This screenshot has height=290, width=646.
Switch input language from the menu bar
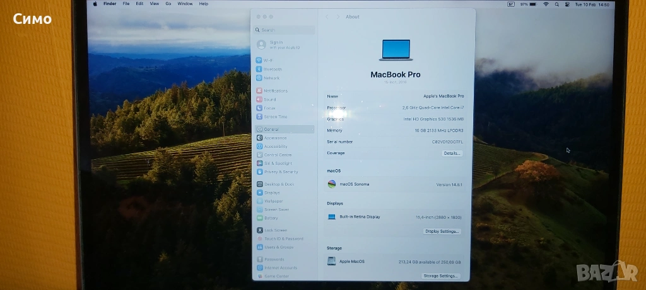[511, 4]
